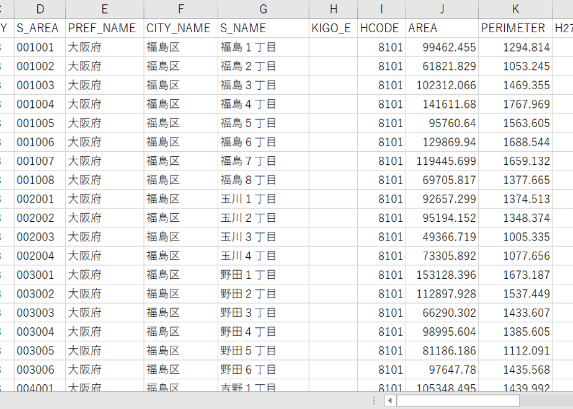Select column E header

(105, 9)
